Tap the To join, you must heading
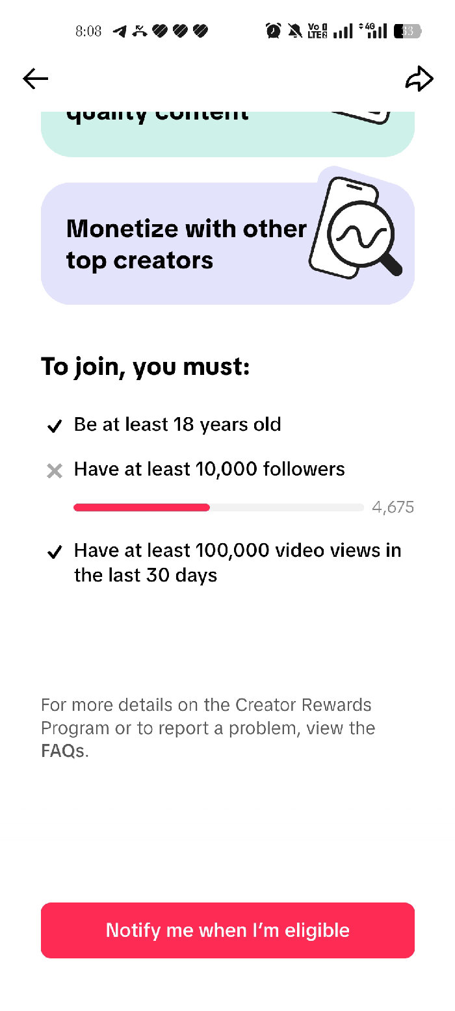This screenshot has width=455, height=1011. pos(145,367)
